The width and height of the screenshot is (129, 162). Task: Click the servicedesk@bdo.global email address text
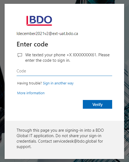click(75, 141)
